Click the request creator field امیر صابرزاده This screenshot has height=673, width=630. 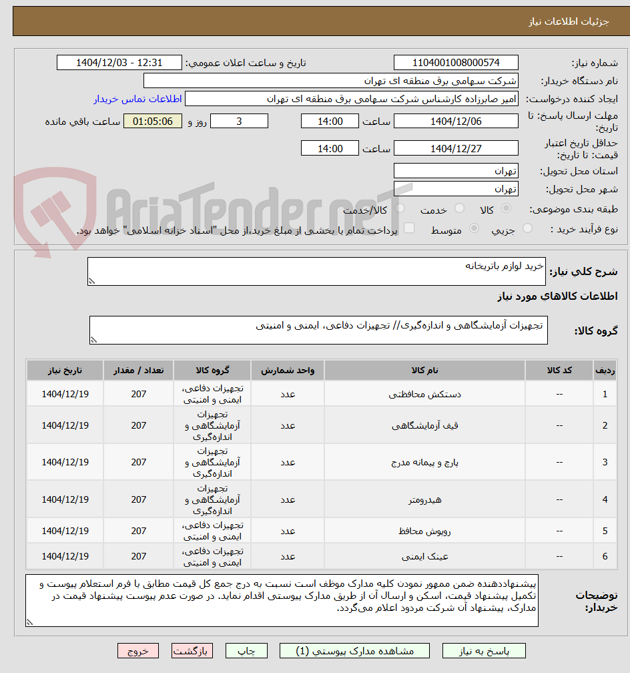(x=352, y=99)
